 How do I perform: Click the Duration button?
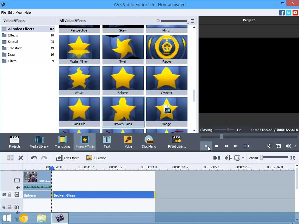click(x=96, y=158)
